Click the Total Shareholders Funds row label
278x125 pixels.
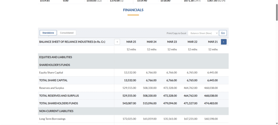(x=59, y=103)
